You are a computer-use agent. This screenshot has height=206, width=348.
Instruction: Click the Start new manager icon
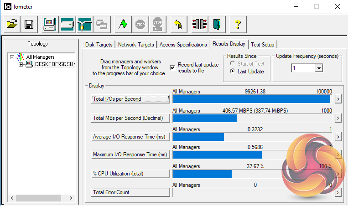coord(50,24)
